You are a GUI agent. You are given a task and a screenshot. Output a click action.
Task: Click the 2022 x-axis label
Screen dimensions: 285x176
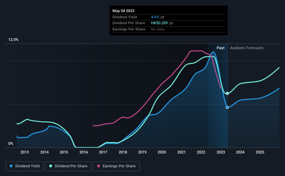pyautogui.click(x=201, y=152)
